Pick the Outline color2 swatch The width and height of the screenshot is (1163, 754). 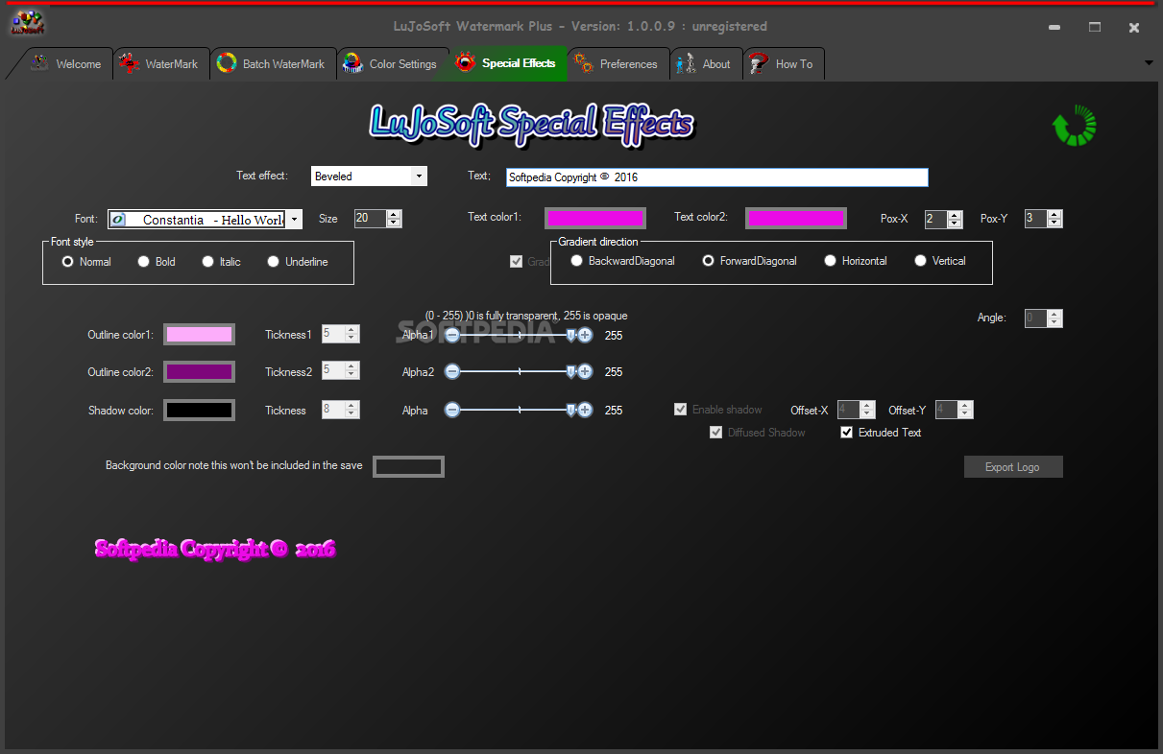tap(199, 371)
